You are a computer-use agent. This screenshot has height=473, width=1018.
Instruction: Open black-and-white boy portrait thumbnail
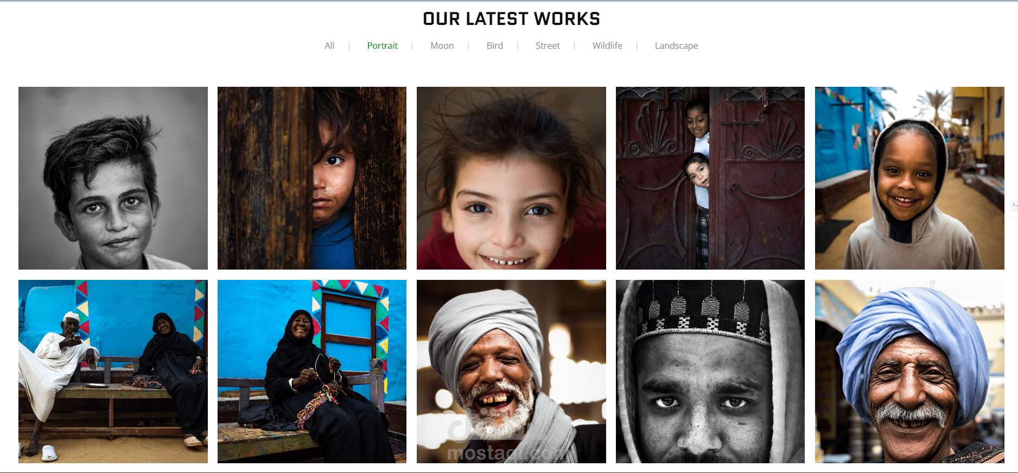(113, 178)
